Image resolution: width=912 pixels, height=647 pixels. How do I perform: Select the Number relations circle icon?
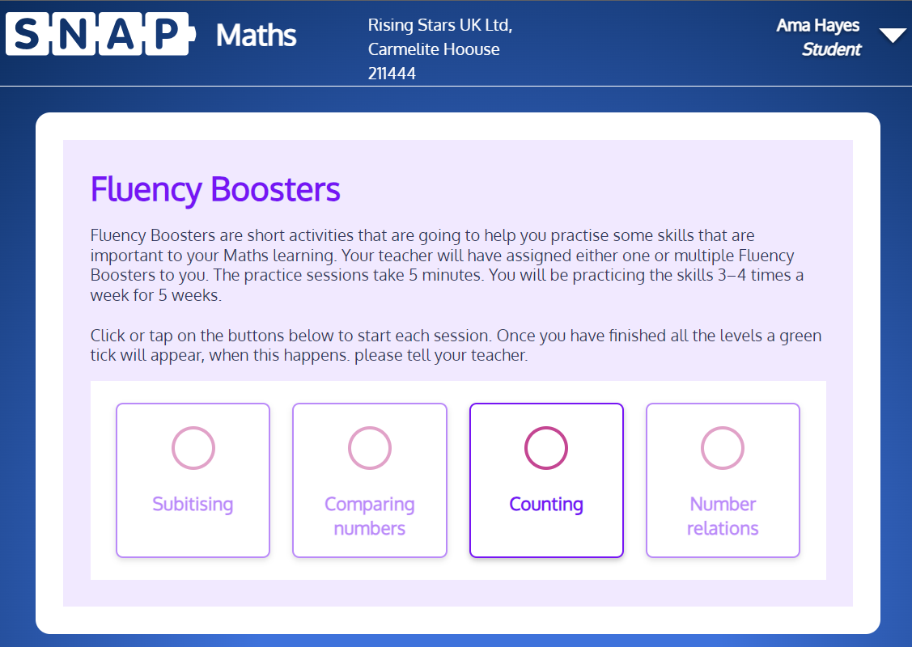pos(723,447)
